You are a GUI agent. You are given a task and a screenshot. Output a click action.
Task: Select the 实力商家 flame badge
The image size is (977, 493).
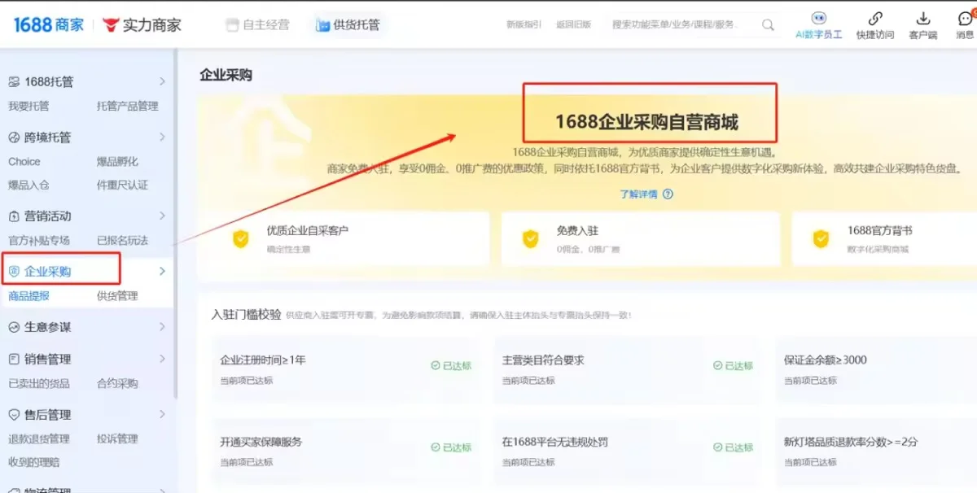tap(112, 24)
